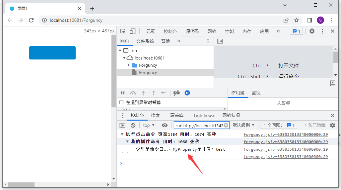Open the issues counter badge in top bar
341x190 pixels.
[x=296, y=31]
